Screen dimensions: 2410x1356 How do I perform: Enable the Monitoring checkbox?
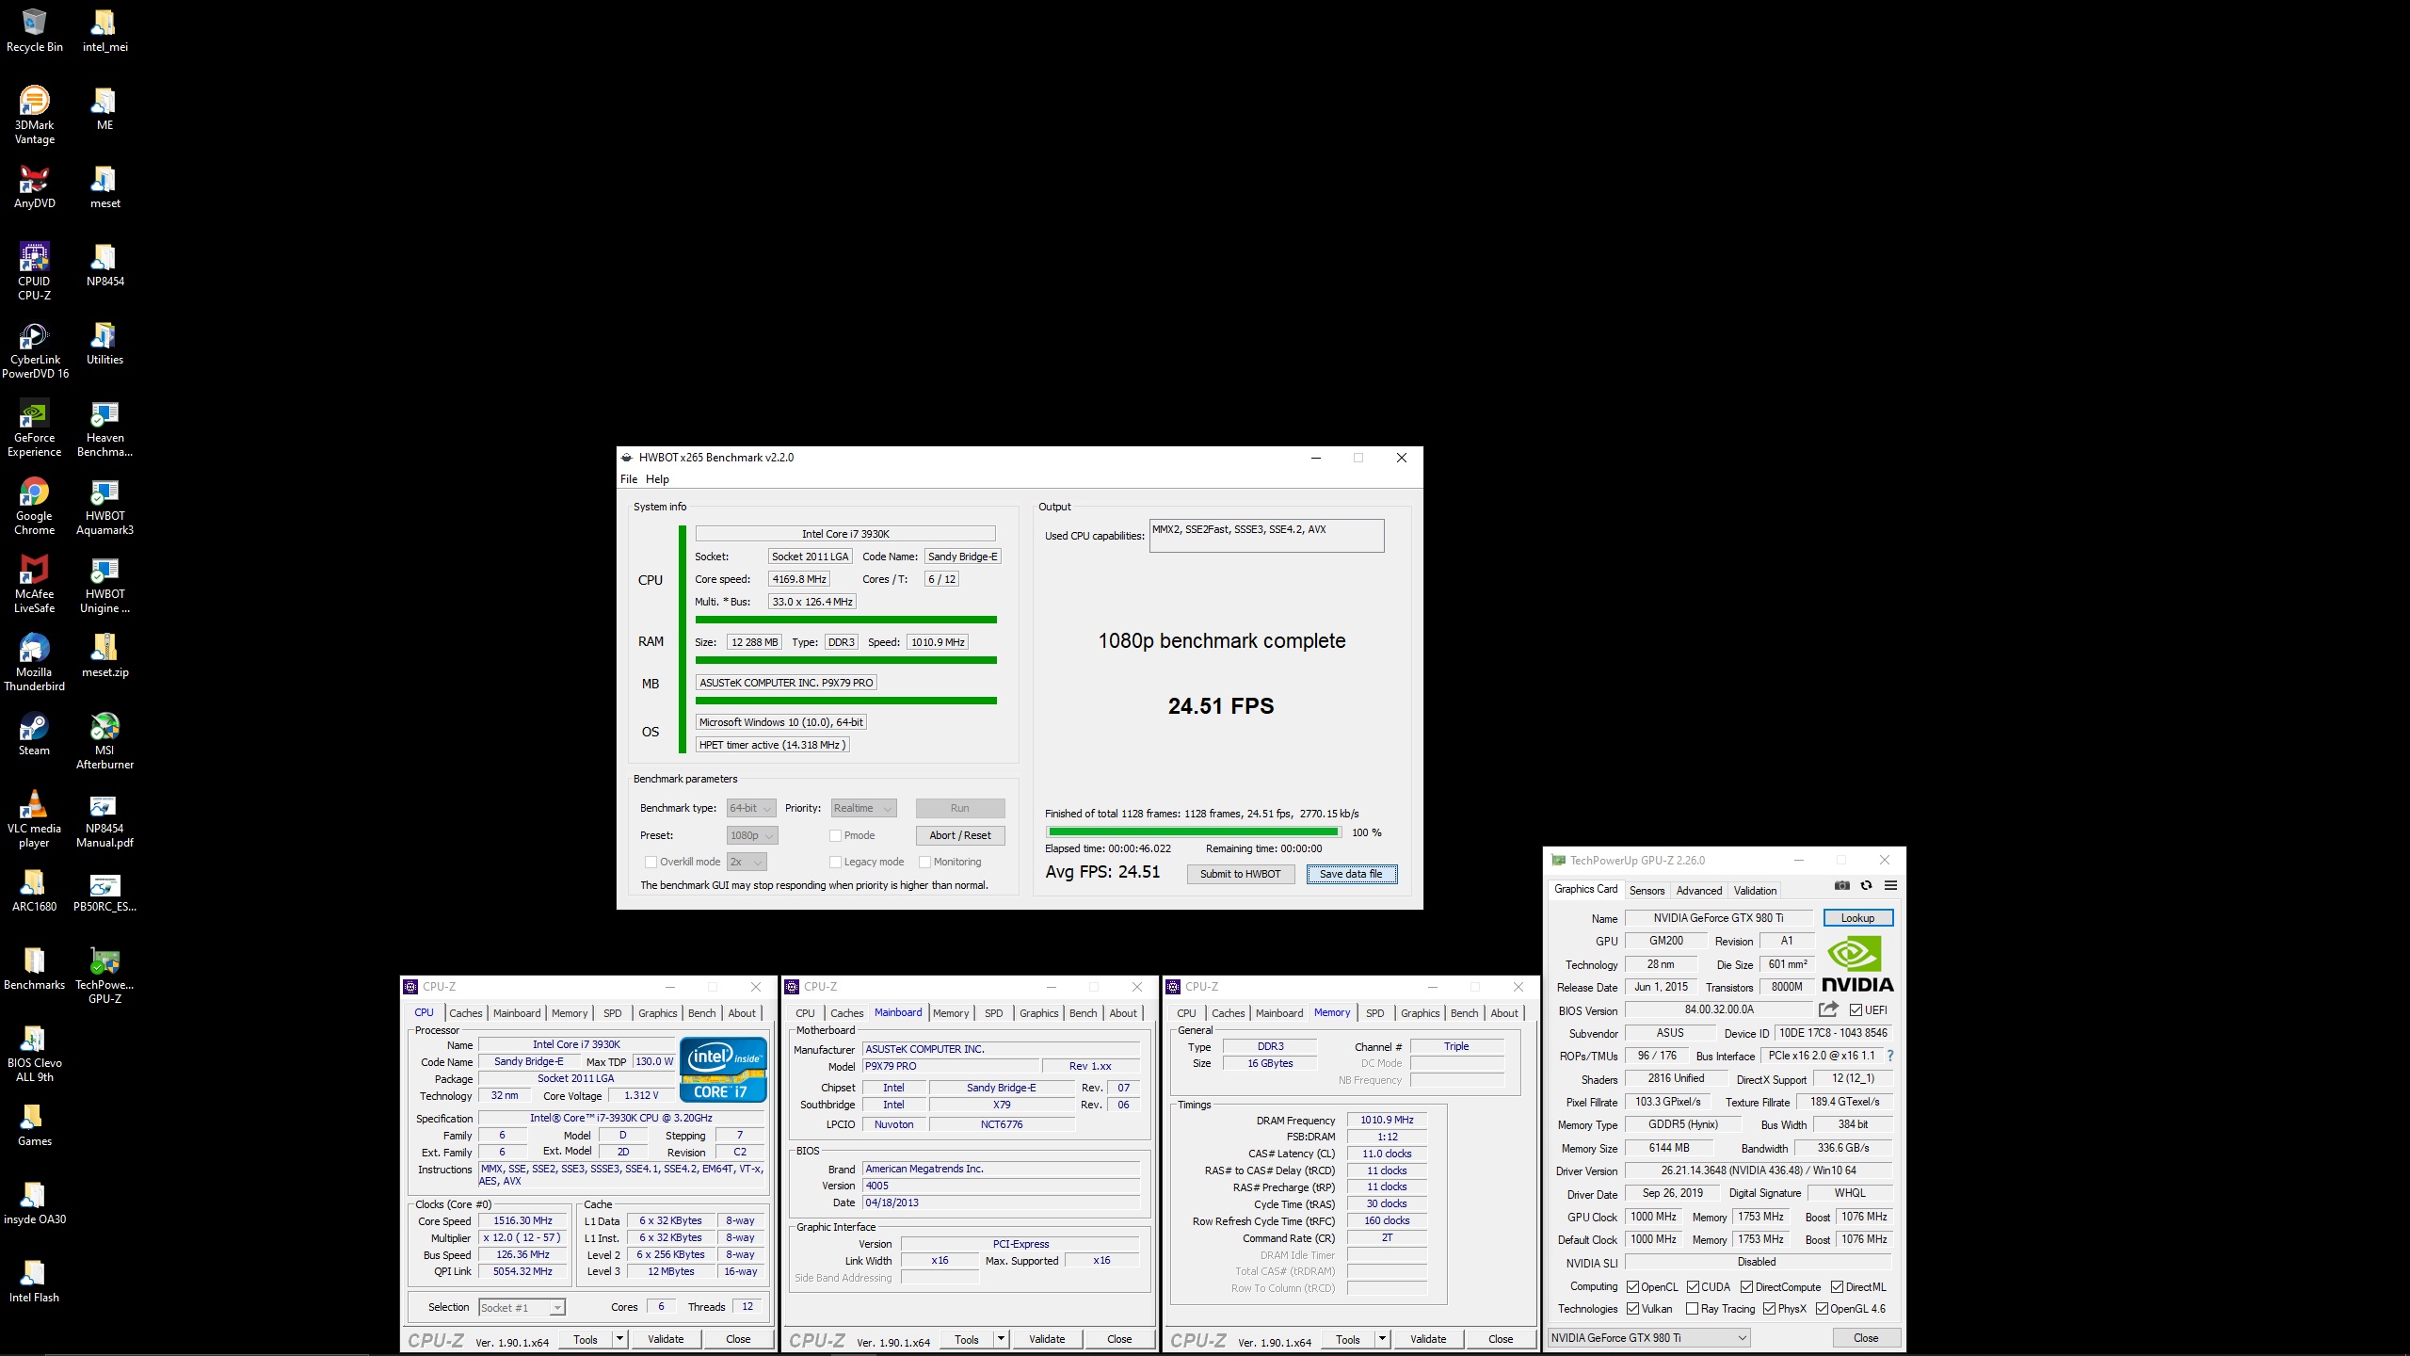(x=924, y=862)
